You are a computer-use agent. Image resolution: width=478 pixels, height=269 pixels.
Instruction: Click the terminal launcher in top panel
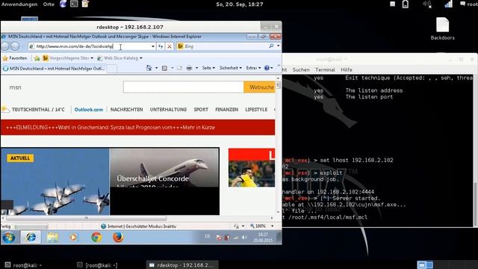coord(74,4)
